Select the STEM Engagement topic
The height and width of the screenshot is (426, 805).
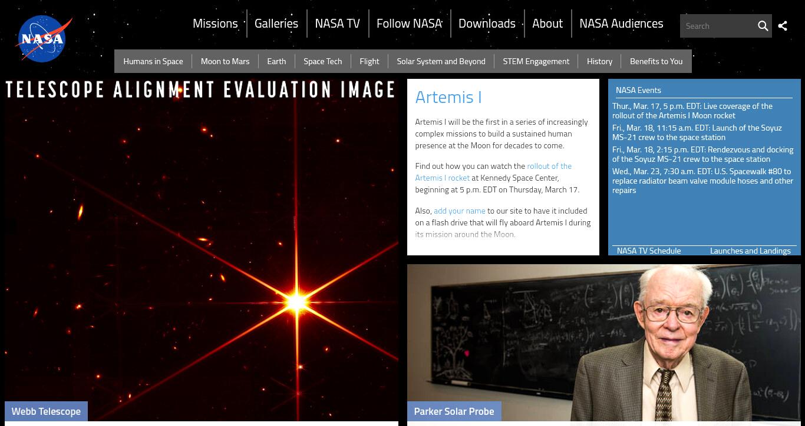(536, 61)
